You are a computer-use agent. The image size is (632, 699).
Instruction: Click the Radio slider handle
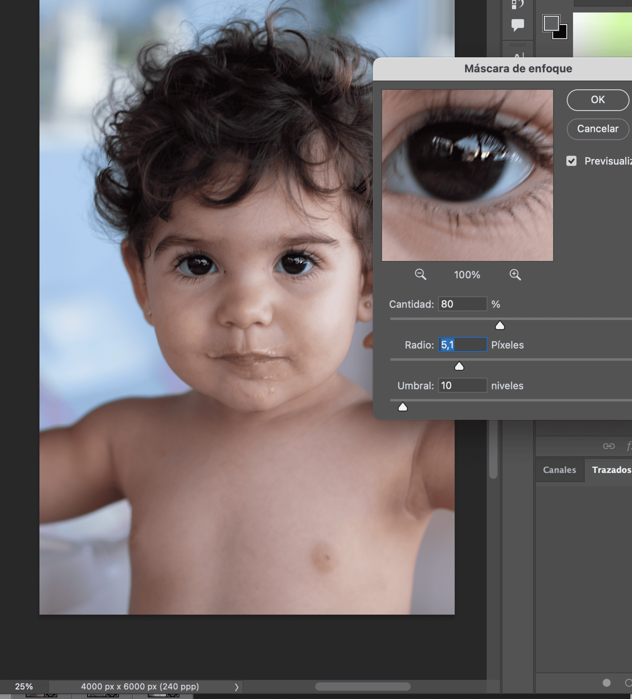(459, 366)
